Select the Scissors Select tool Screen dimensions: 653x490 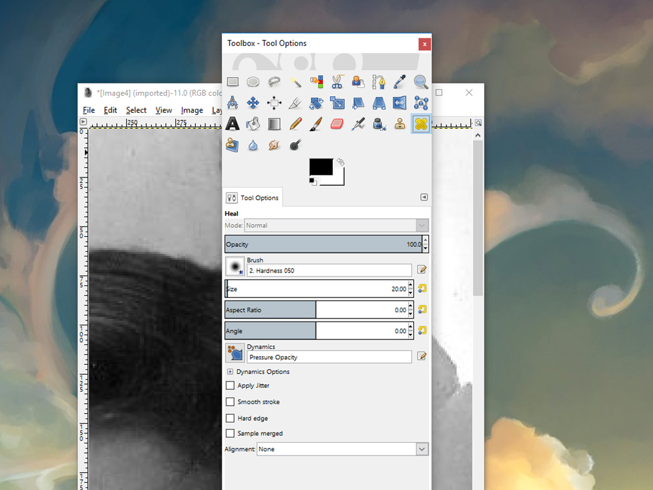337,82
